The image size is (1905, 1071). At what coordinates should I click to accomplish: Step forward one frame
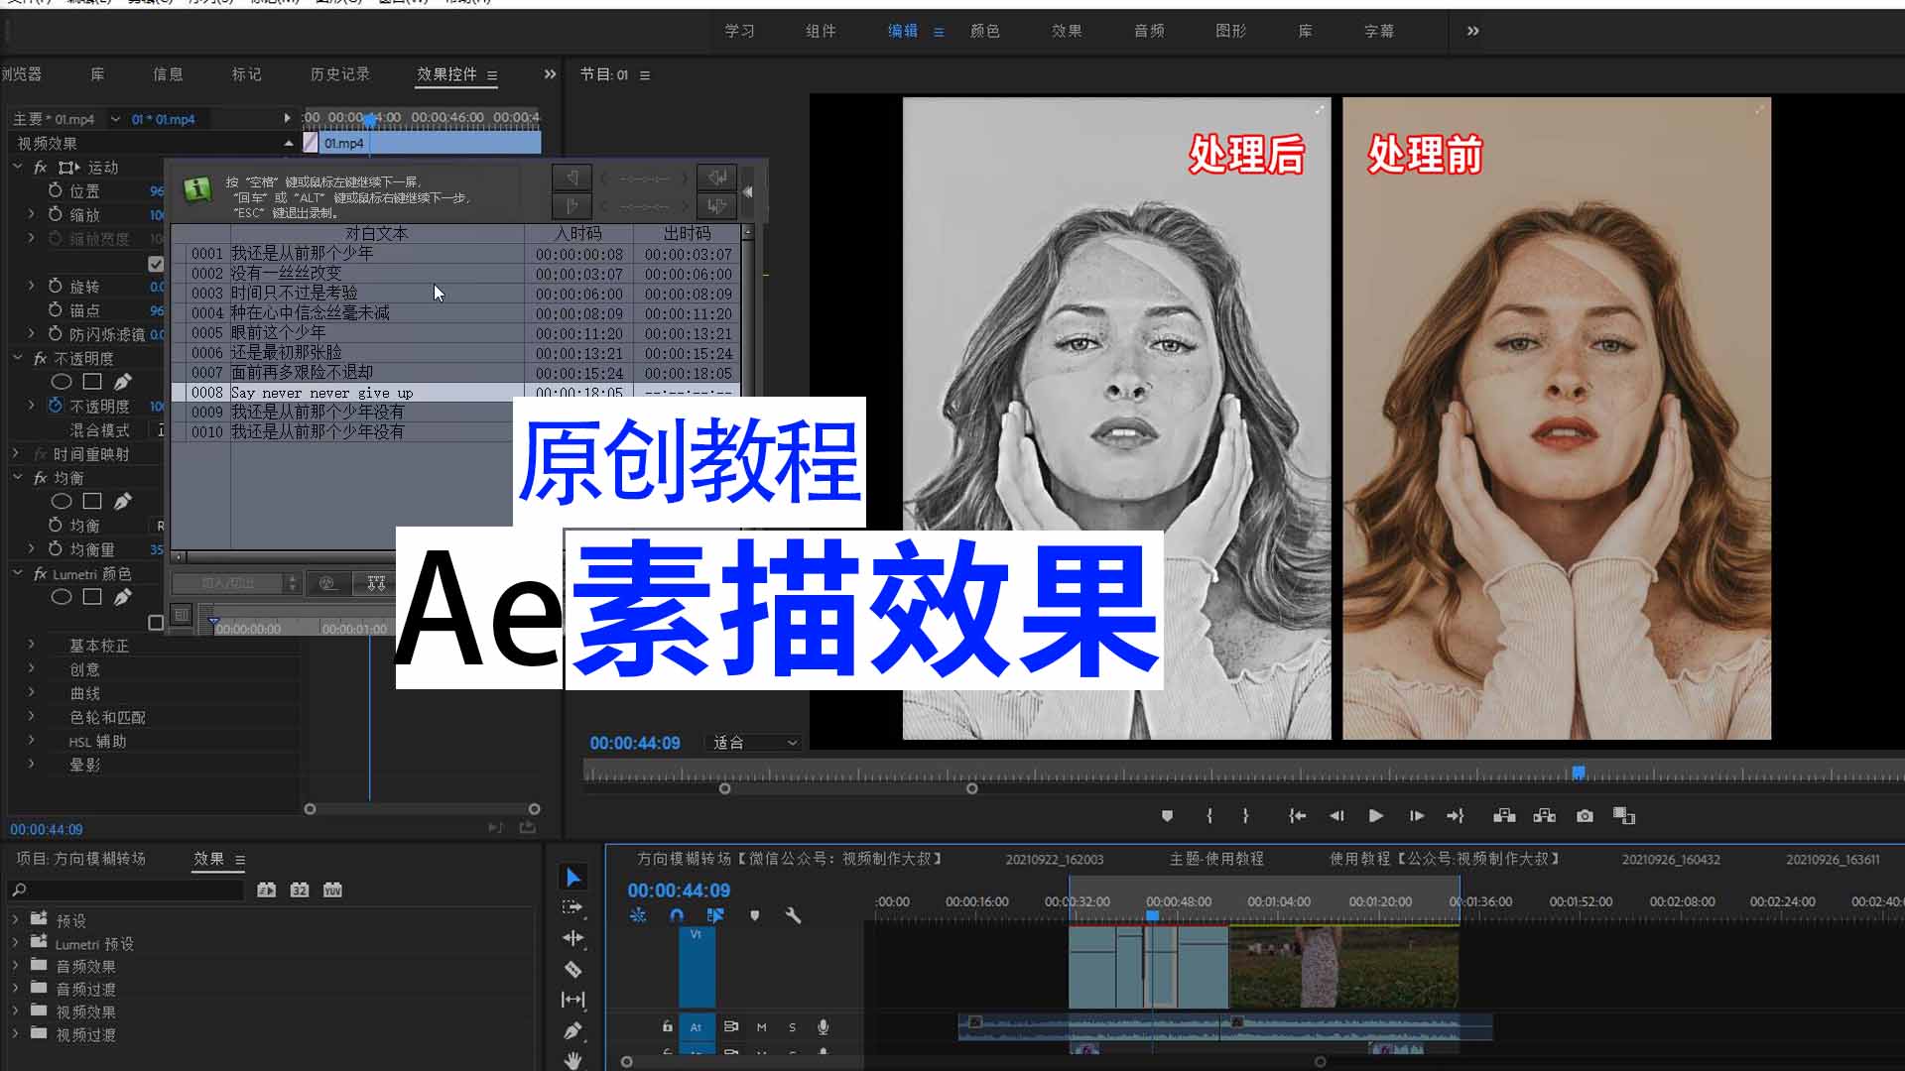[1417, 816]
